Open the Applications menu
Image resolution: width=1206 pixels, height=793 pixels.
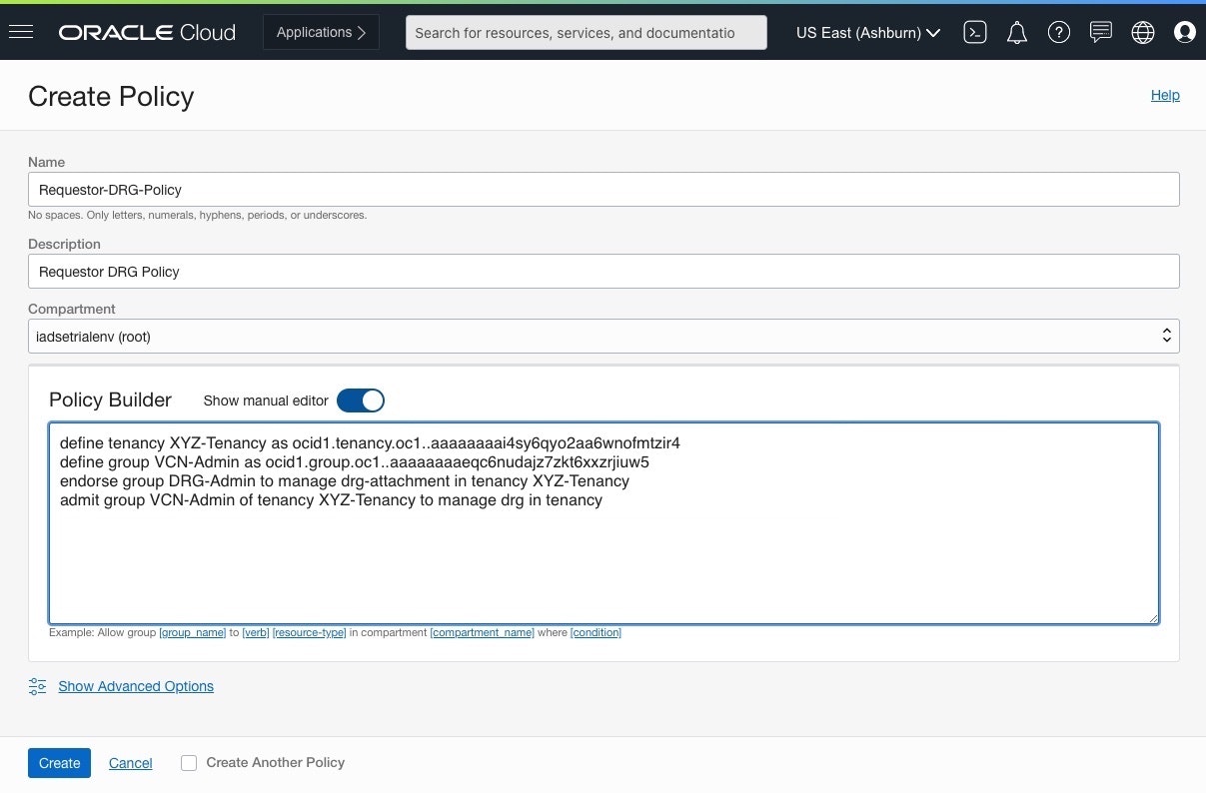[x=322, y=32]
